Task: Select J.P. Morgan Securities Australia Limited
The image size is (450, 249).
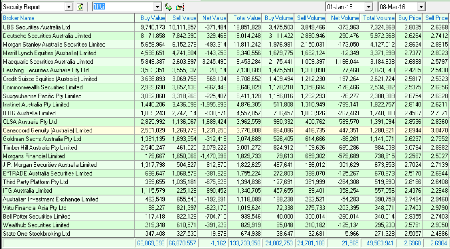Action: pos(225,165)
